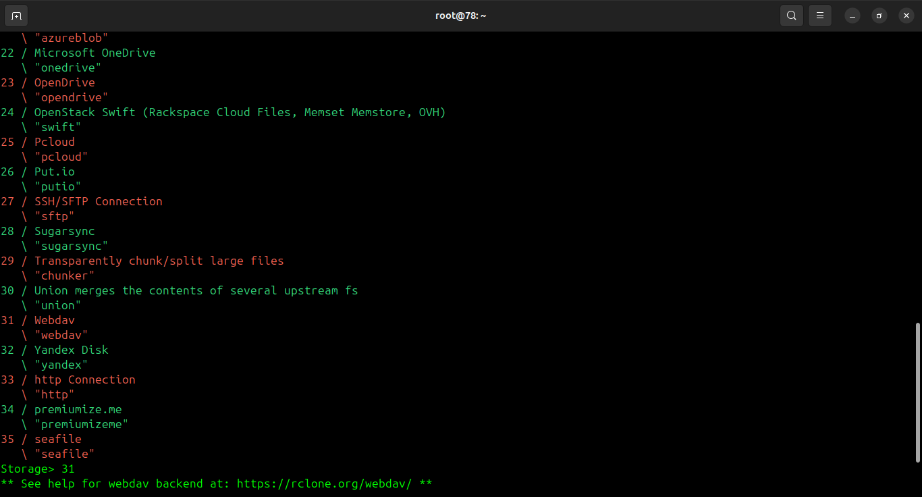The height and width of the screenshot is (497, 922).
Task: Click the "swift" value line
Action: (x=51, y=127)
